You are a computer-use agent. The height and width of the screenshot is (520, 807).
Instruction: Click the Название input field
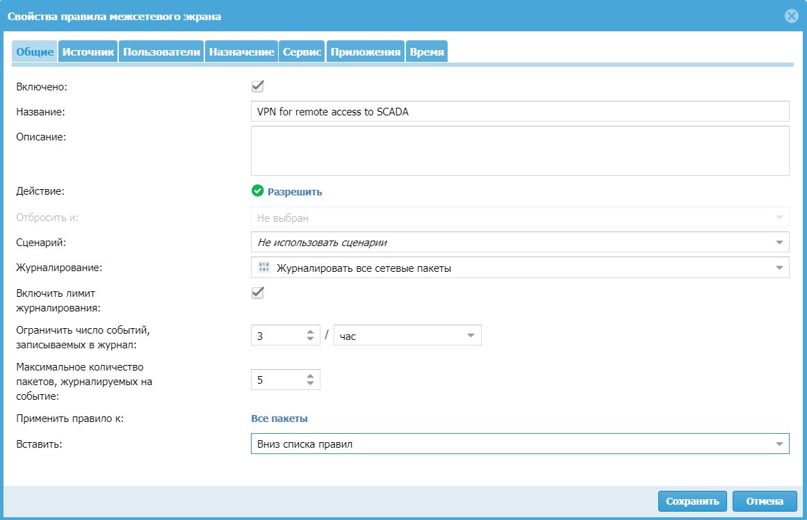(x=520, y=111)
